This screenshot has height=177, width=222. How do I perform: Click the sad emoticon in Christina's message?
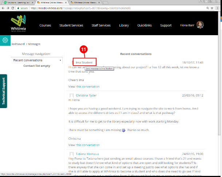123,130
